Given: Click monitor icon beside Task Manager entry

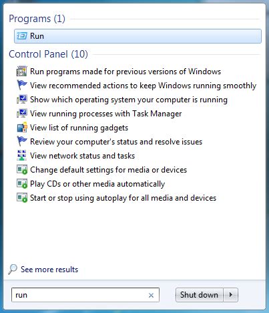Looking at the screenshot, I should click(x=22, y=114).
